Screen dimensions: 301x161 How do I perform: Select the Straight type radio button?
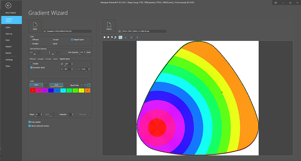[31, 44]
